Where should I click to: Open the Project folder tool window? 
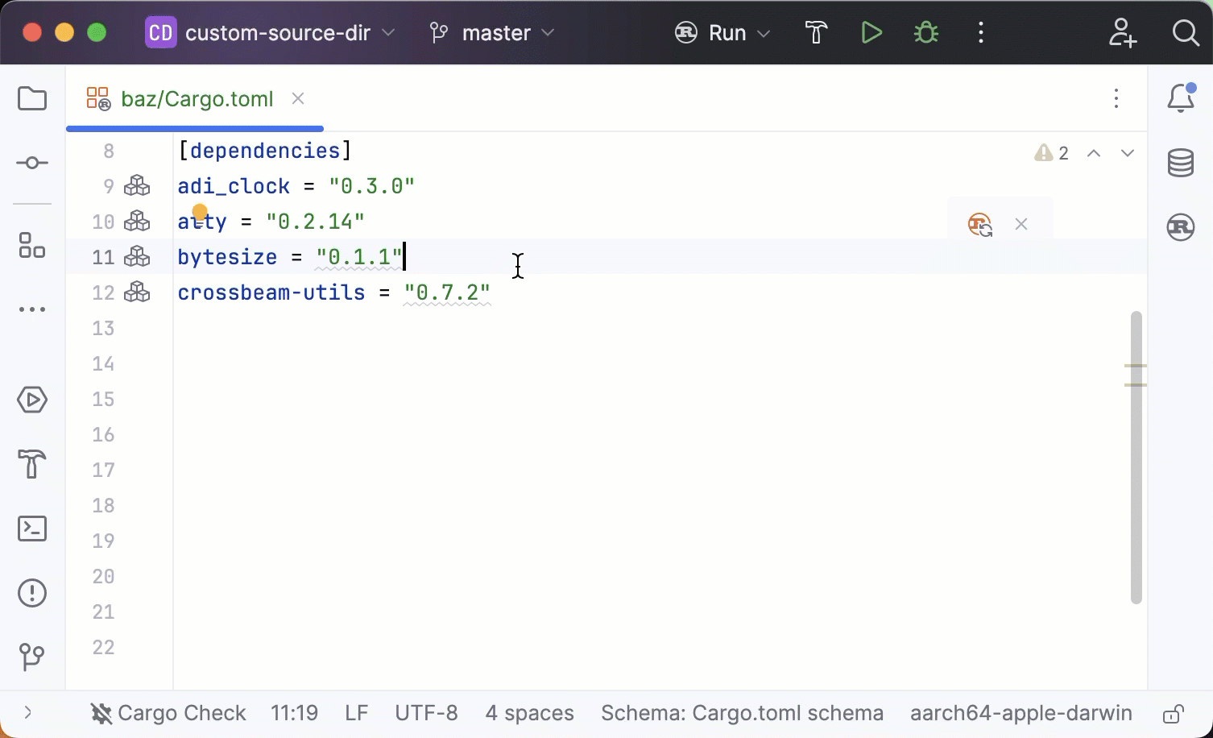point(32,99)
